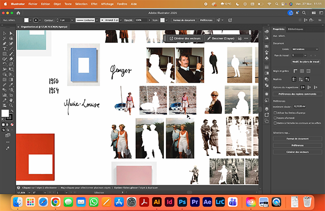Enable 'Rayons d'arrondi' checkbox

pyautogui.click(x=275, y=118)
